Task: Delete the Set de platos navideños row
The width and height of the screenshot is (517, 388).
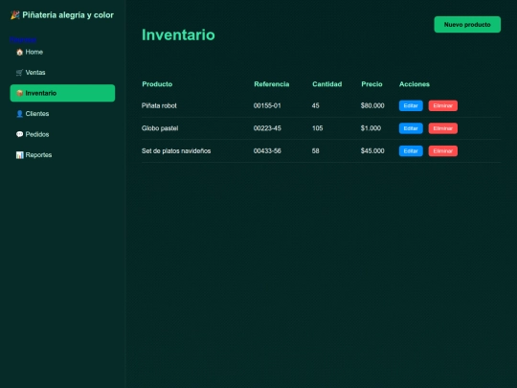Action: point(443,150)
